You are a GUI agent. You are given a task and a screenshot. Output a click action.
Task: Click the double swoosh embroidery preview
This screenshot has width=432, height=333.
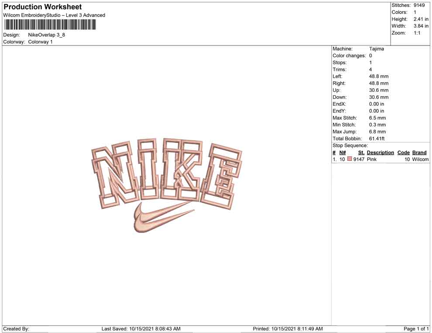[164, 217]
